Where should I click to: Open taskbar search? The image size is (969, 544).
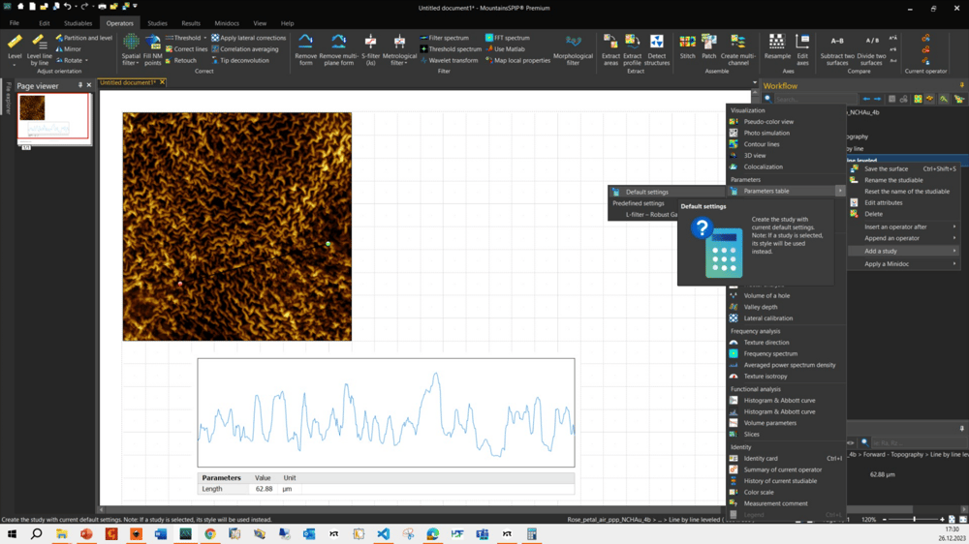click(37, 533)
